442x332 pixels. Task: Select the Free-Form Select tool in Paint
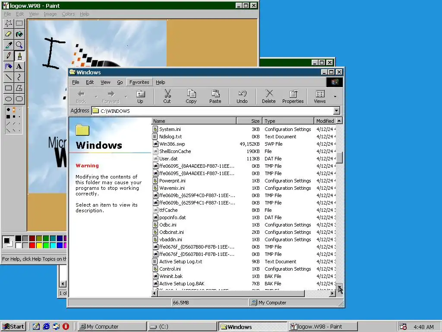click(9, 23)
